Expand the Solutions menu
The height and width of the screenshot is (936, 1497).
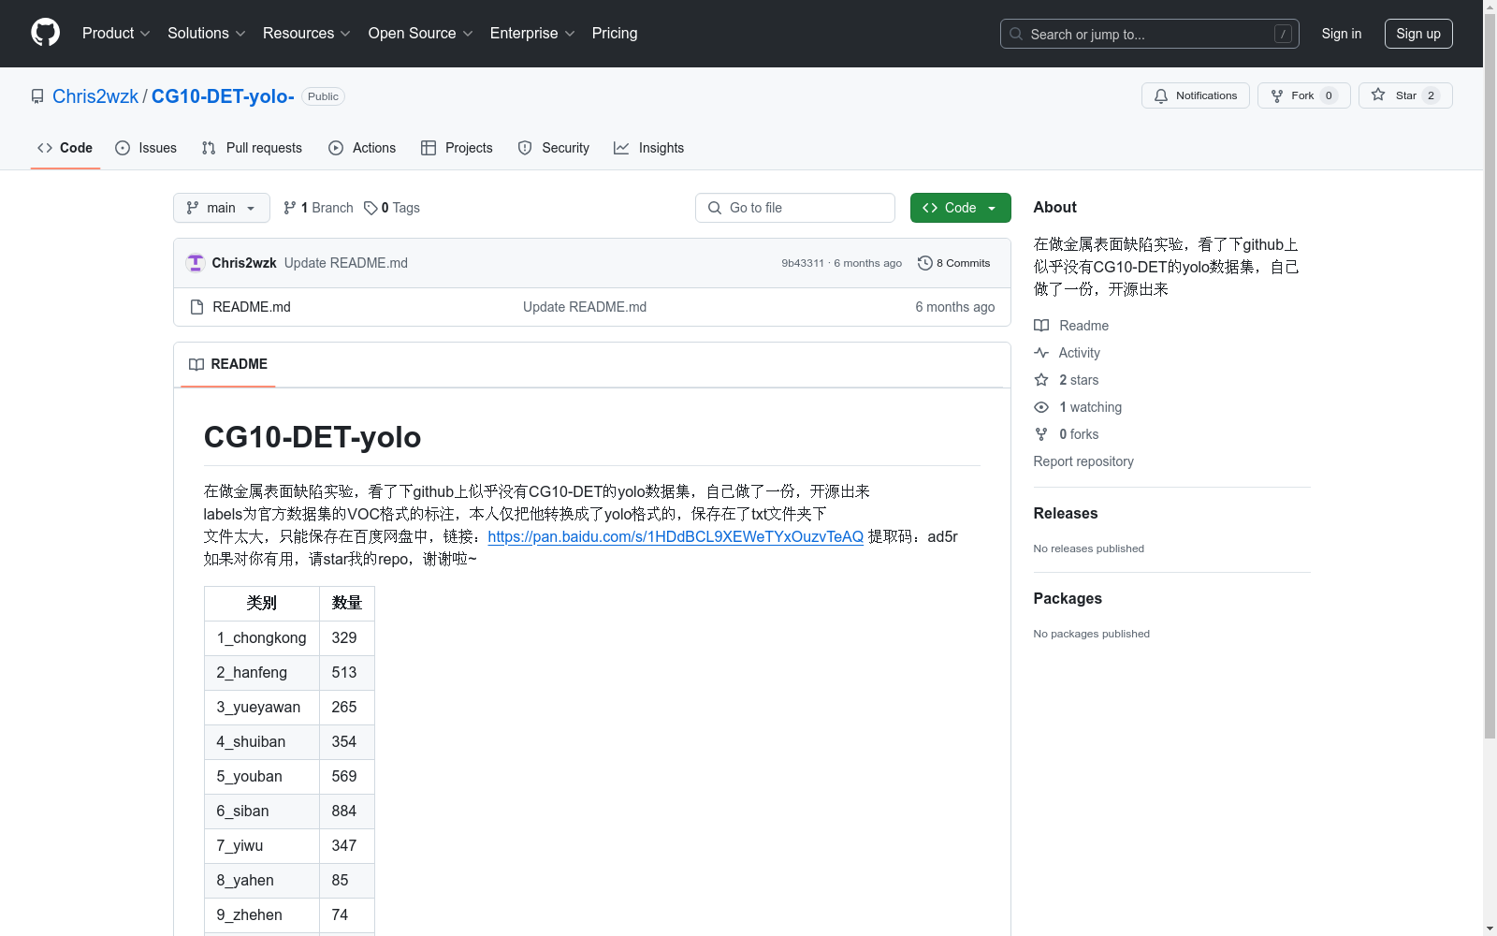click(207, 34)
